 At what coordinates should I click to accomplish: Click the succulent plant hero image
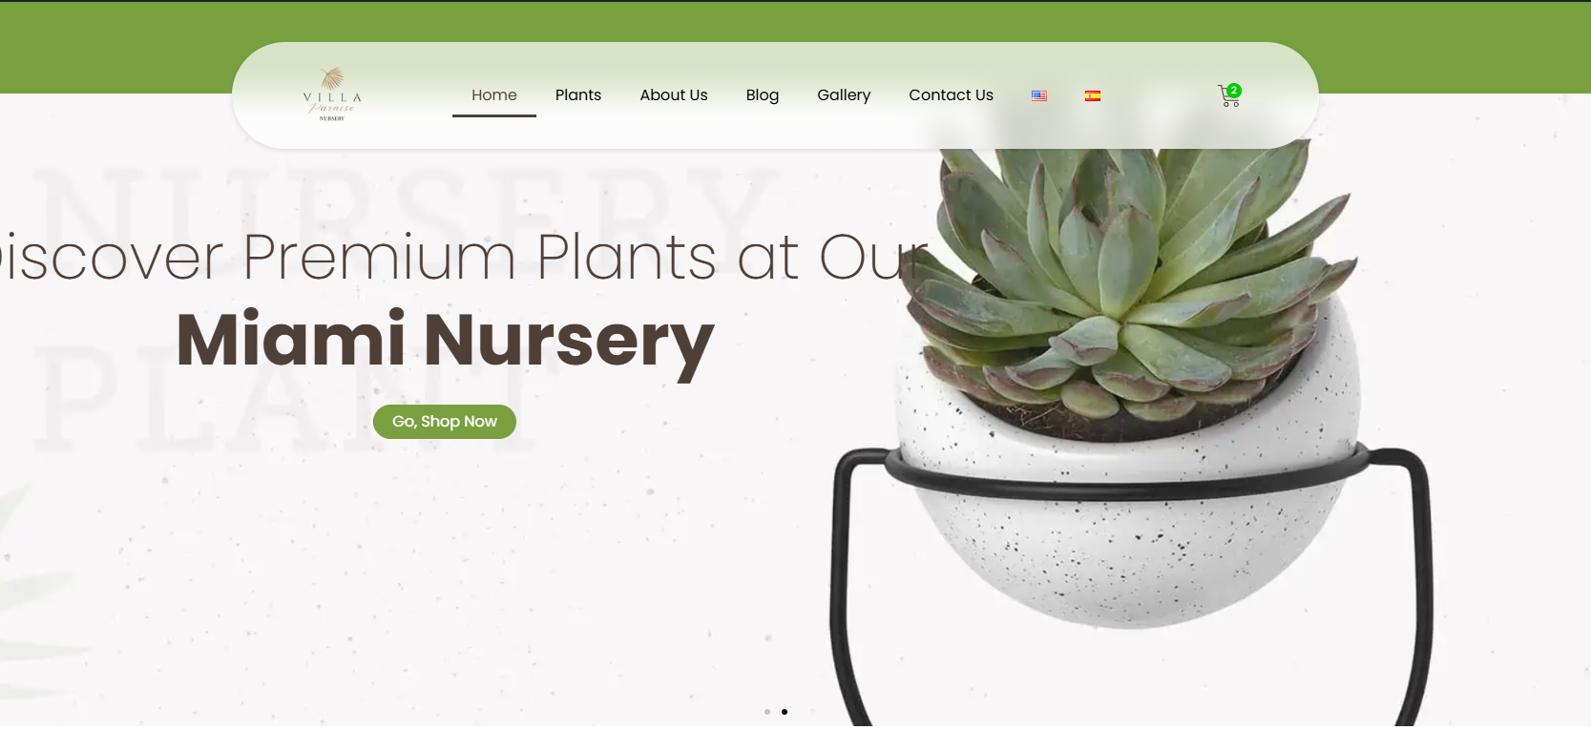tap(1126, 286)
